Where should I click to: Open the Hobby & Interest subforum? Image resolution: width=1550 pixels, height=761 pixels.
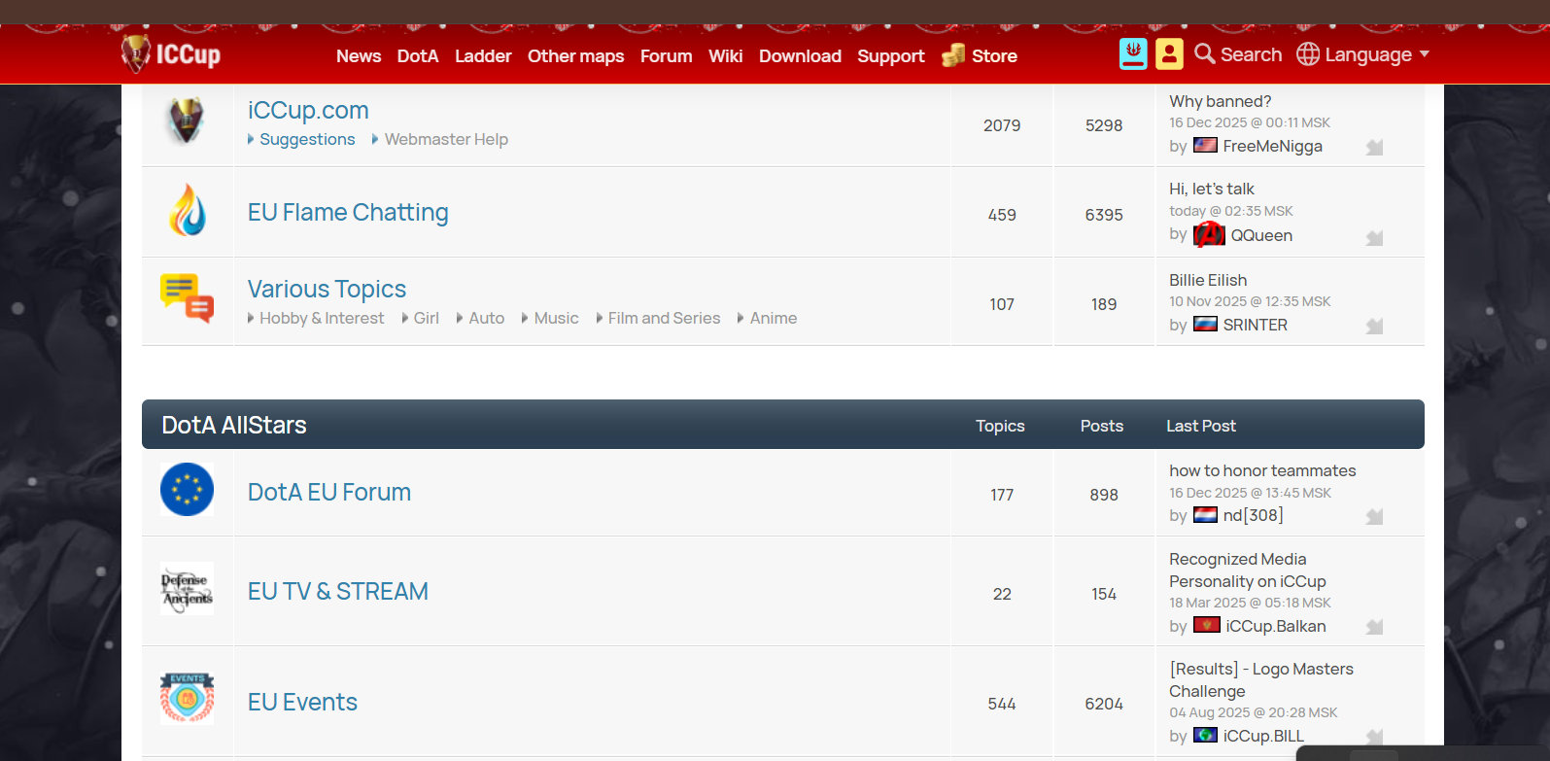point(322,318)
